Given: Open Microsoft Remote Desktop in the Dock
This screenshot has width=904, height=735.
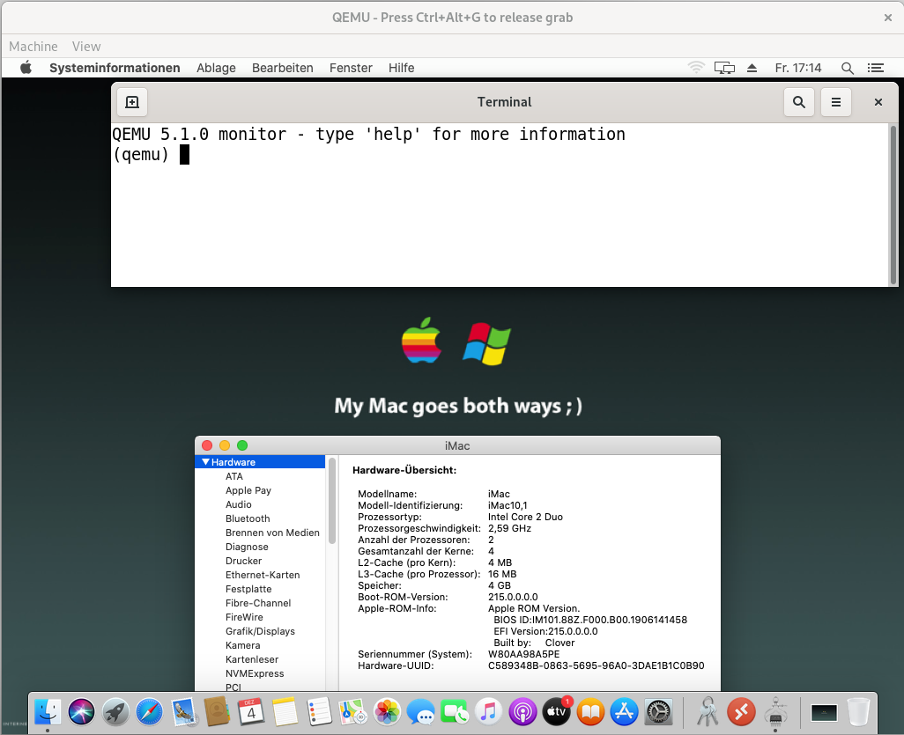Looking at the screenshot, I should pos(741,712).
